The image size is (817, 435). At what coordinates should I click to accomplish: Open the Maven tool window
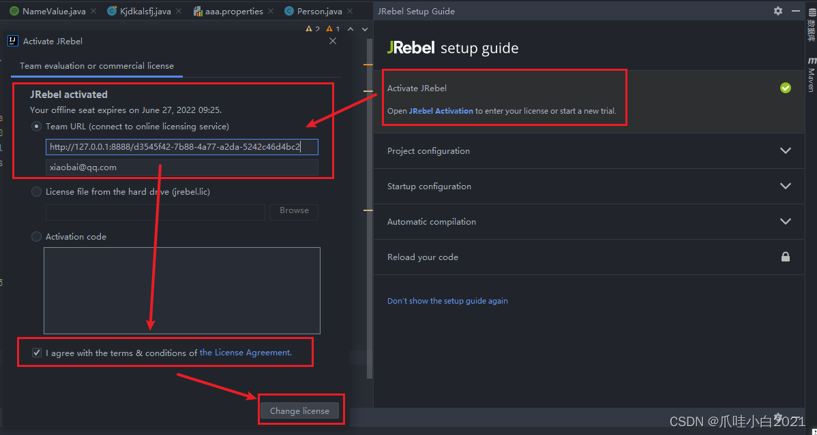812,75
